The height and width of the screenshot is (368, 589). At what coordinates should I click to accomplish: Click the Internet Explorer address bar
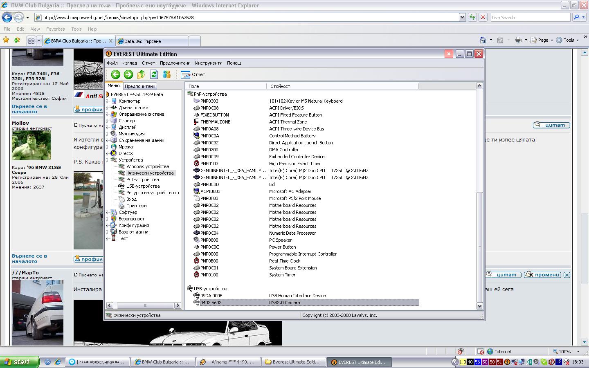click(250, 18)
